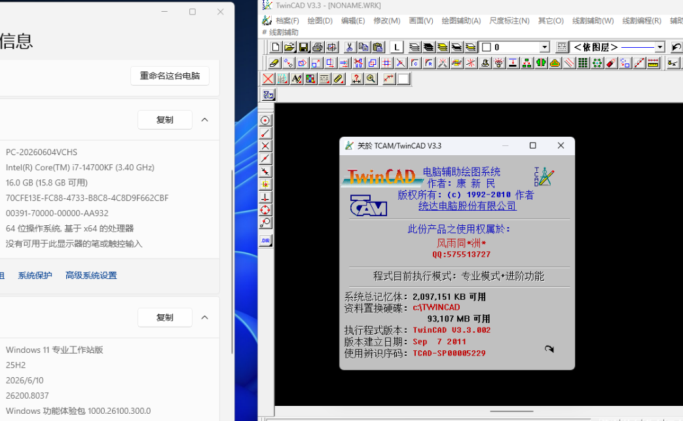Open the 尺度标注(N) menu
Image resolution: width=683 pixels, height=421 pixels.
coord(509,20)
